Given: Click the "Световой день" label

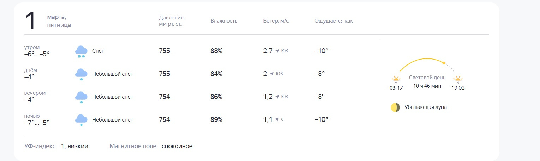Looking at the screenshot, I should (427, 78).
